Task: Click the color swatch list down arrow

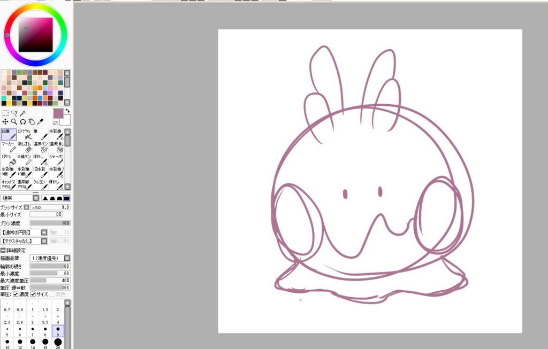Action: pyautogui.click(x=67, y=102)
